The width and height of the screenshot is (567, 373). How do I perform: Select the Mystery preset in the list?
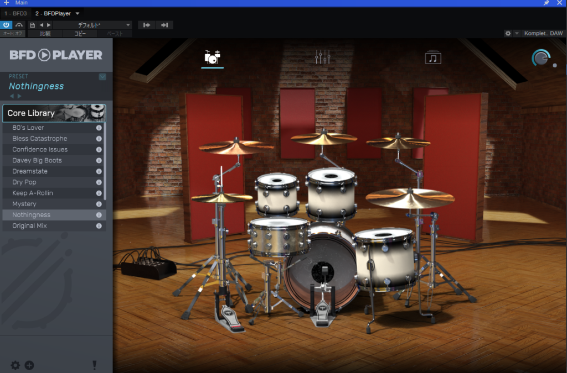24,204
